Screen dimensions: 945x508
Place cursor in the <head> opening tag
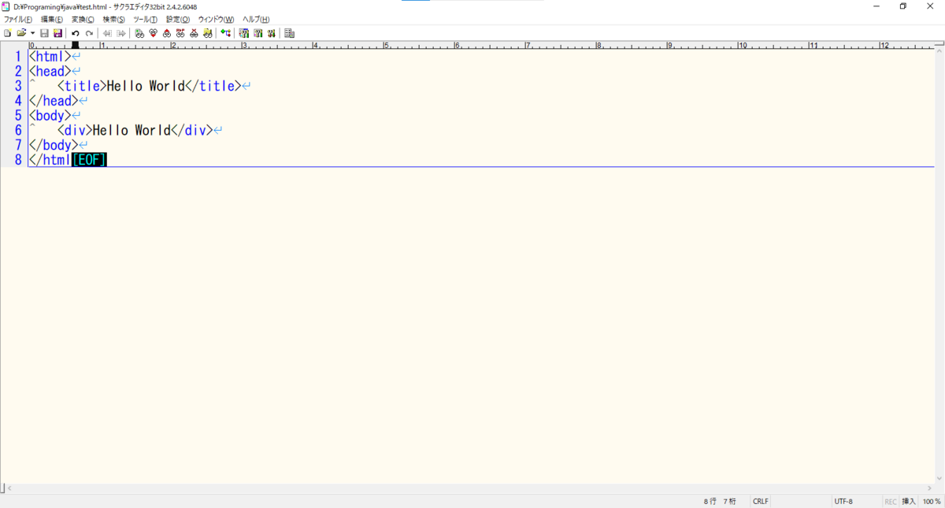click(50, 72)
